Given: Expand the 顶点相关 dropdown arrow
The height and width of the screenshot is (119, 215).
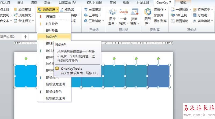Looking at the screenshot, I should coord(33,15).
